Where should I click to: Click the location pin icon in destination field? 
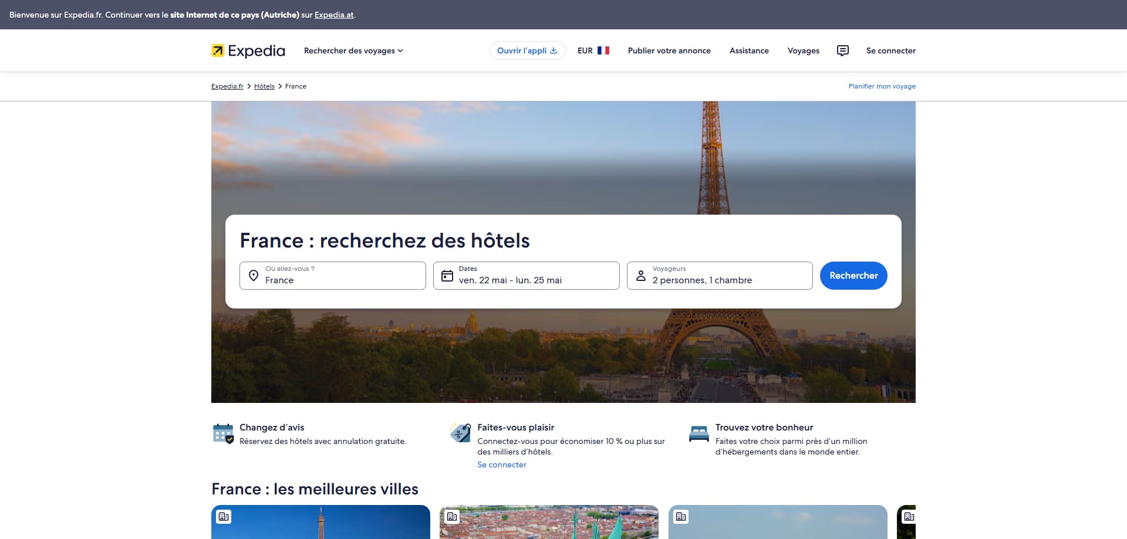point(254,276)
